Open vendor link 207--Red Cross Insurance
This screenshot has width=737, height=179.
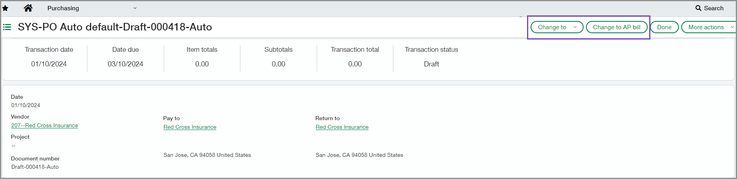click(x=44, y=125)
